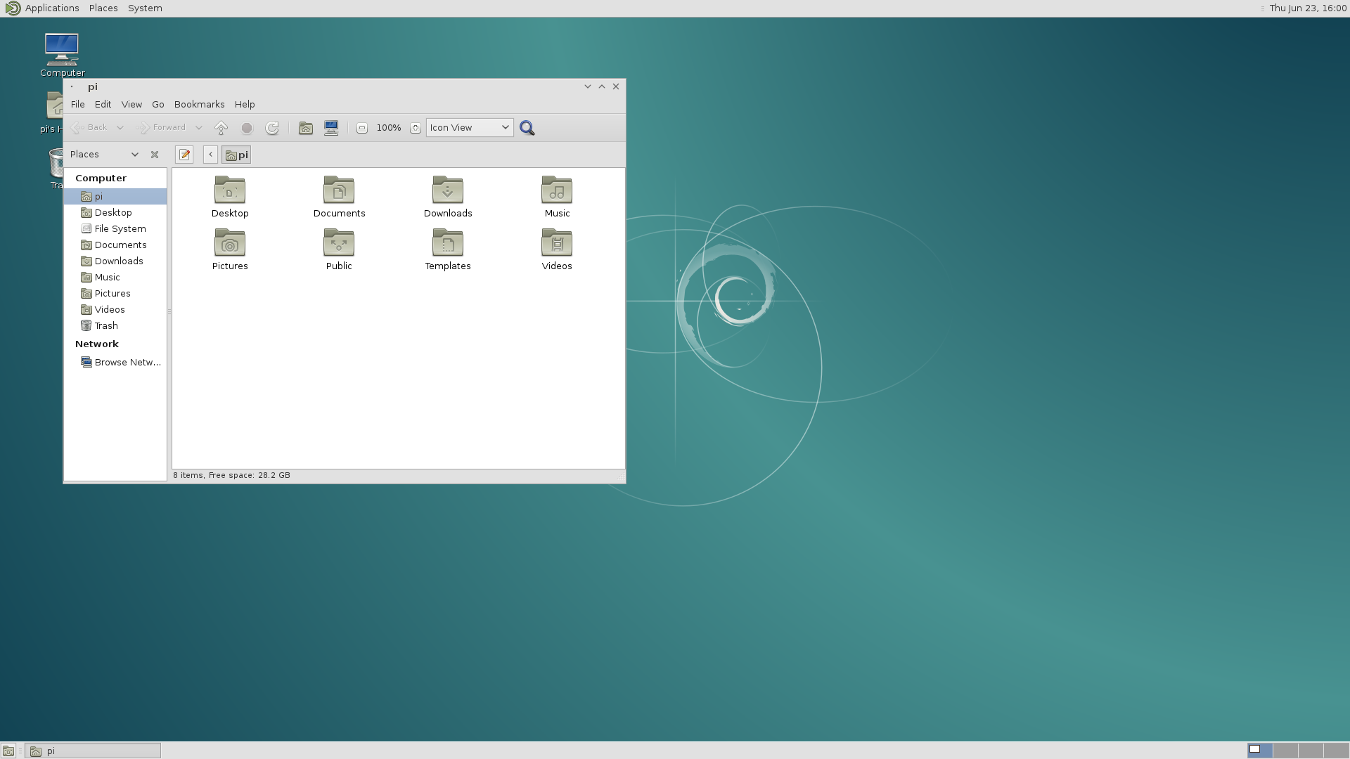
Task: Switch to second workspace in pager
Action: (1285, 751)
